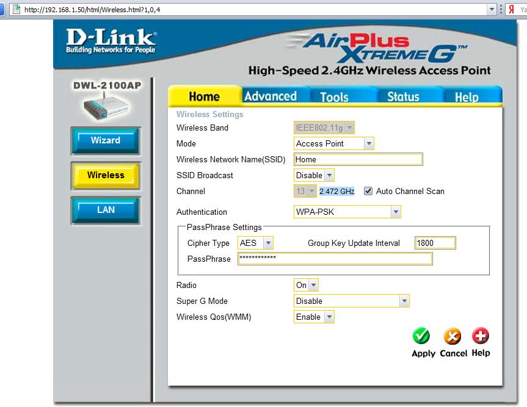Click the PassPhrase Settings group label

coord(224,228)
